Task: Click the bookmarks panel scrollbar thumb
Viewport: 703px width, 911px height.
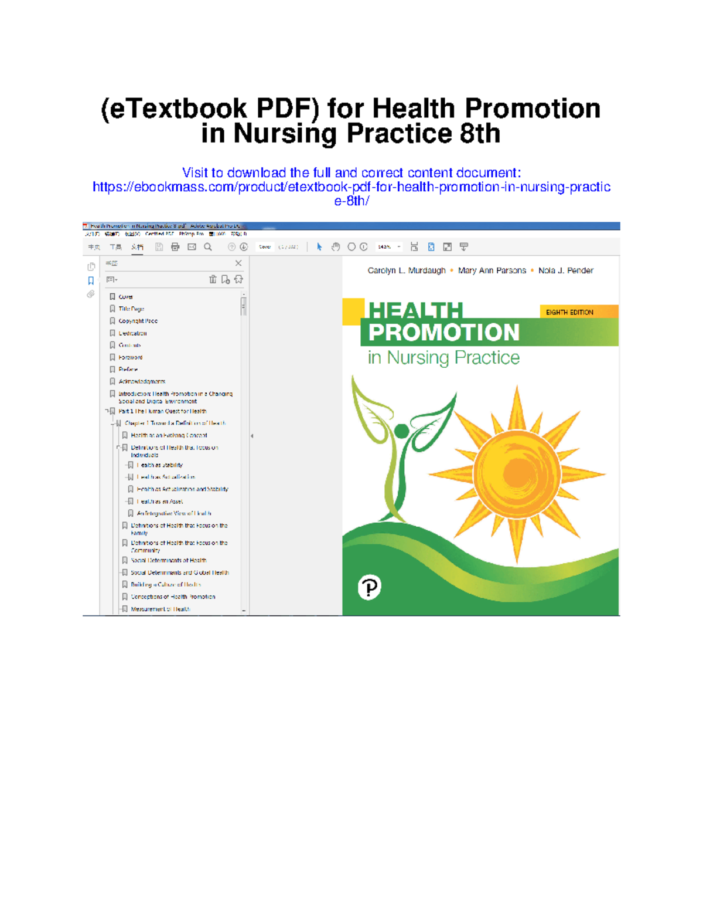Action: [244, 306]
